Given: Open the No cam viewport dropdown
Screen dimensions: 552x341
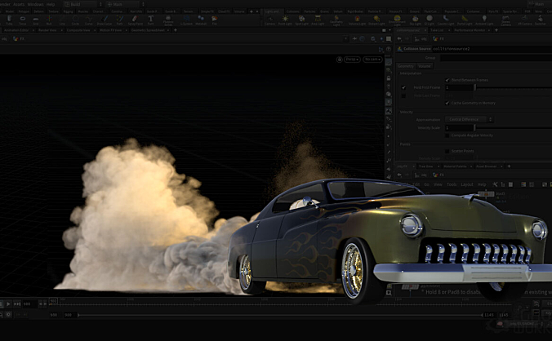Looking at the screenshot, I should (372, 60).
